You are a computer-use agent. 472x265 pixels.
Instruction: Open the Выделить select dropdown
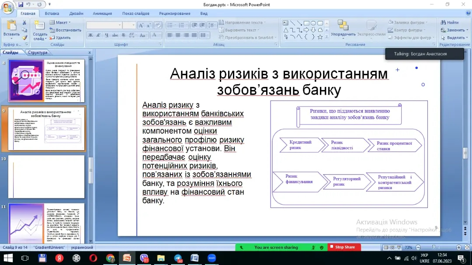click(x=455, y=38)
